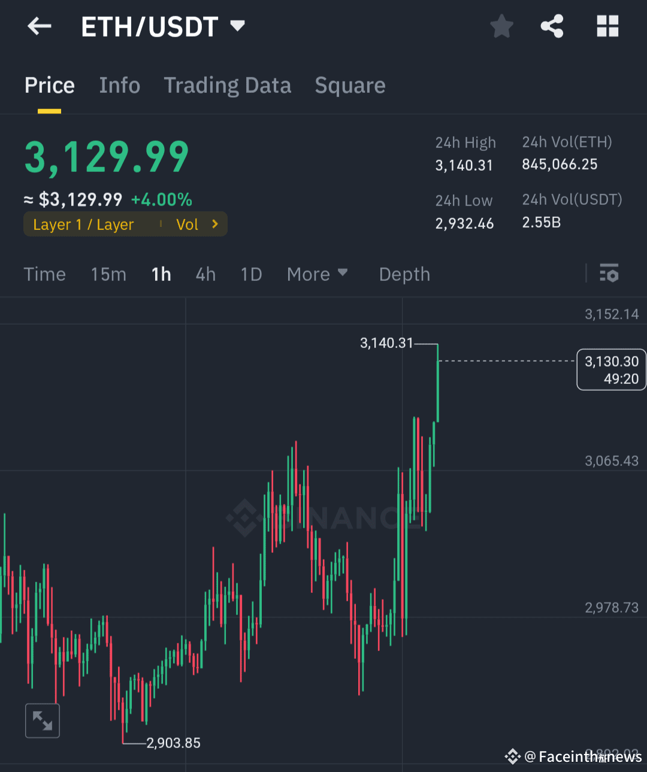The image size is (647, 772).
Task: Switch to the Trading Data tab
Action: point(228,85)
